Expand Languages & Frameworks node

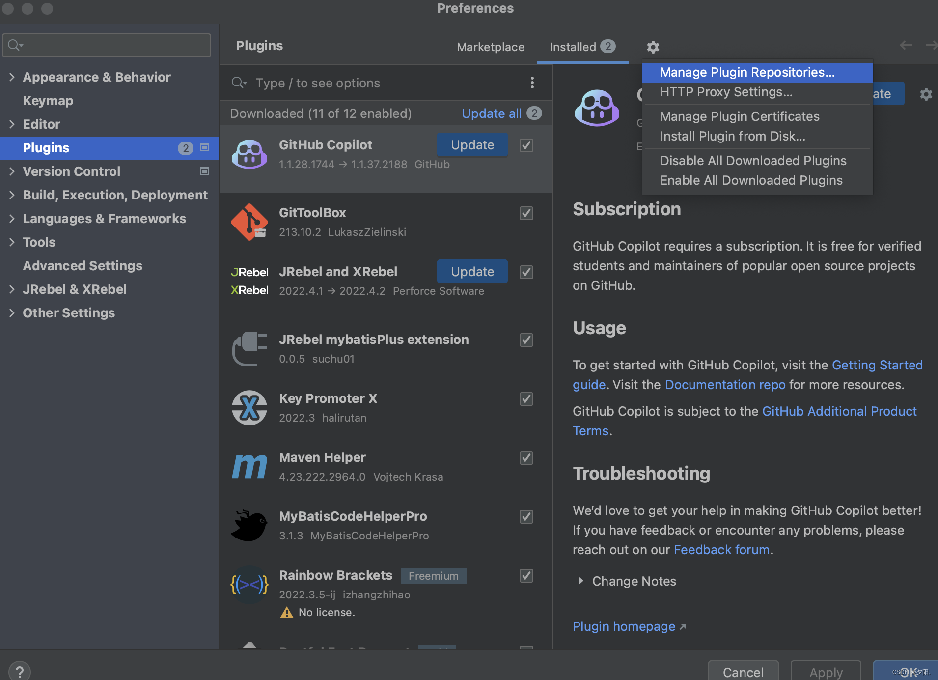point(12,219)
